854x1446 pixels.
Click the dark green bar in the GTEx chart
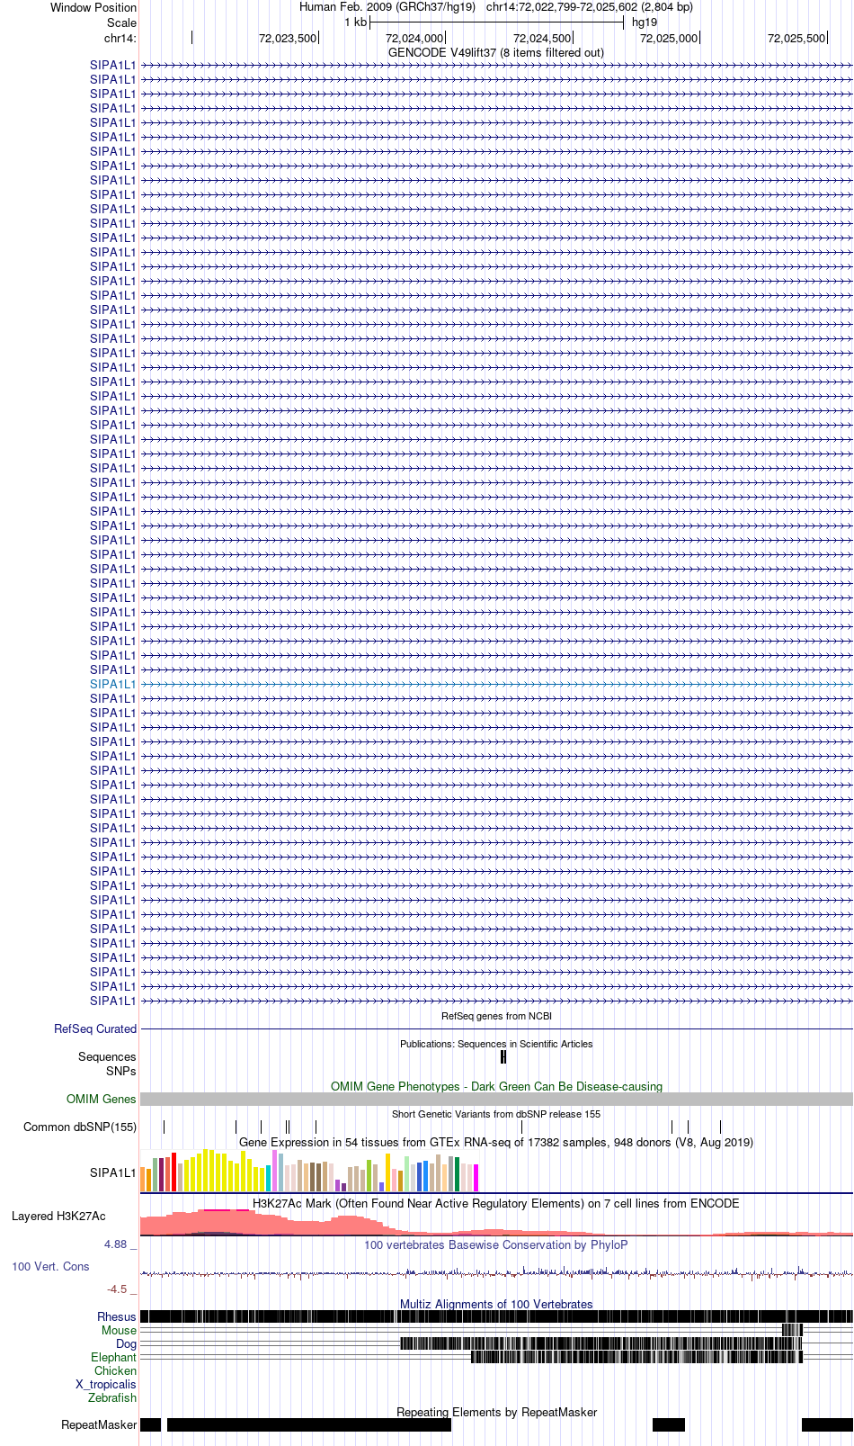[457, 1174]
